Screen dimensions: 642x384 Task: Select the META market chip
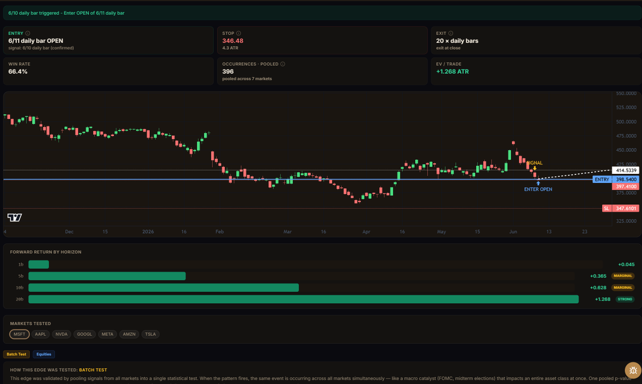coord(107,334)
